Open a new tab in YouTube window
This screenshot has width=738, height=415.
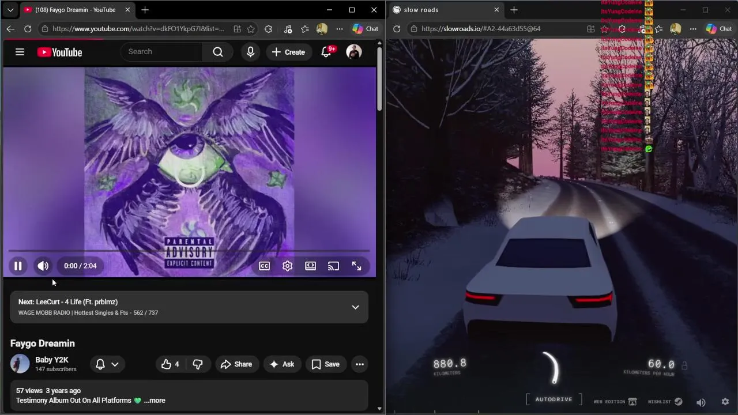tap(145, 10)
